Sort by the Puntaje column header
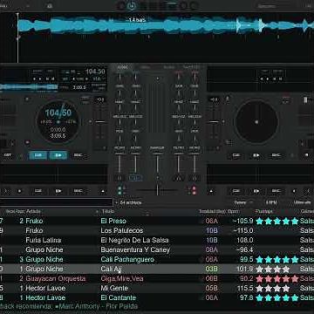The height and width of the screenshot is (314, 314). point(264,211)
